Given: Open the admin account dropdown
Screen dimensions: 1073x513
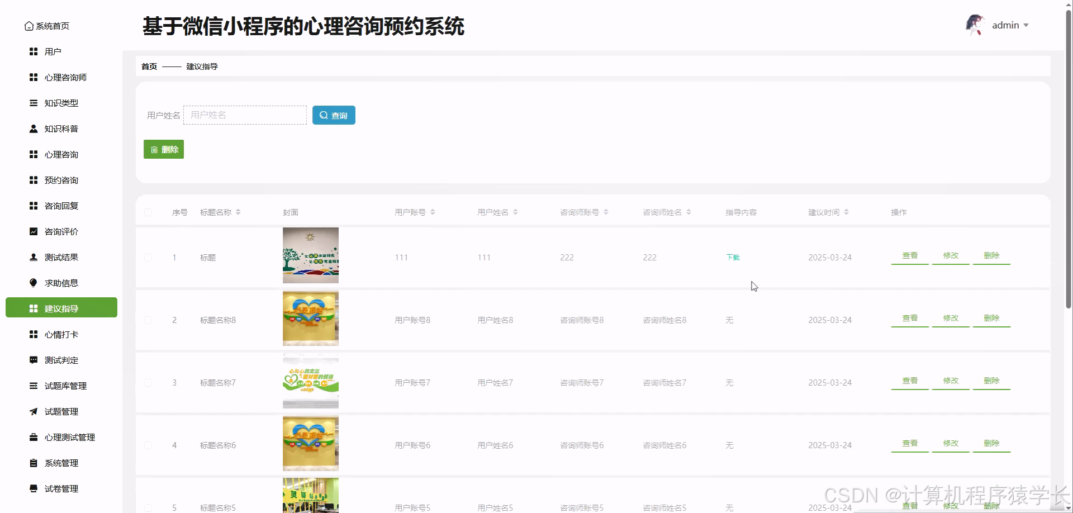Looking at the screenshot, I should pyautogui.click(x=1010, y=25).
